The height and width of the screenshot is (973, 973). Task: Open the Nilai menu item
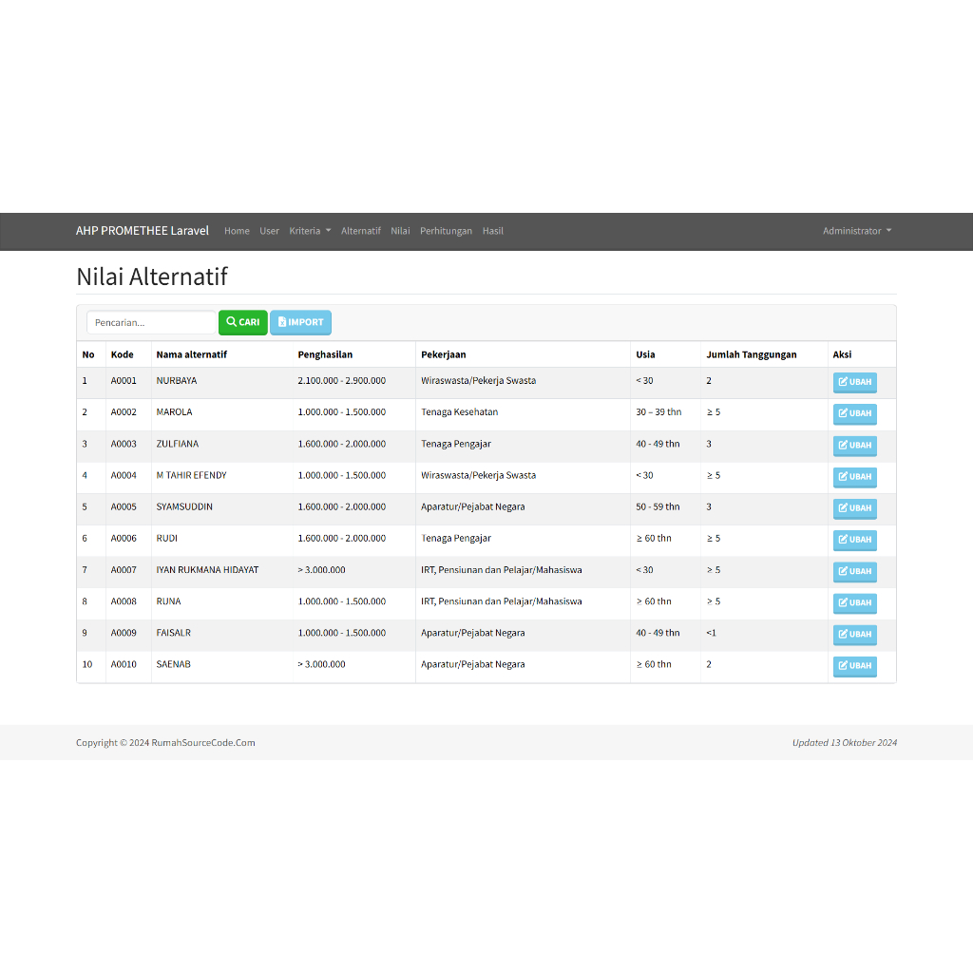tap(400, 231)
